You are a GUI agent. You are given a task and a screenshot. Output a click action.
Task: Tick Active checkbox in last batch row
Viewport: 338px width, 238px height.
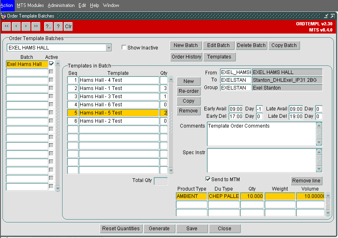click(x=51, y=186)
